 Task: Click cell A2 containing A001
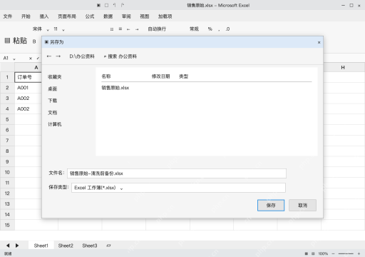pyautogui.click(x=29, y=88)
